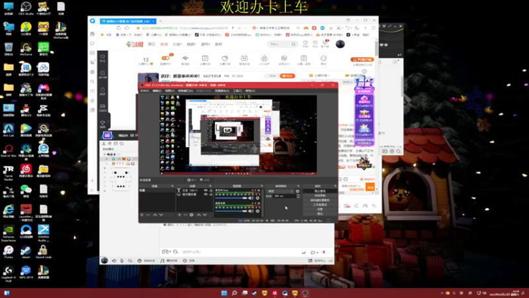The image size is (529, 298).
Task: Toggle lock of 文本 (GDI+) source
Action: 210,191
